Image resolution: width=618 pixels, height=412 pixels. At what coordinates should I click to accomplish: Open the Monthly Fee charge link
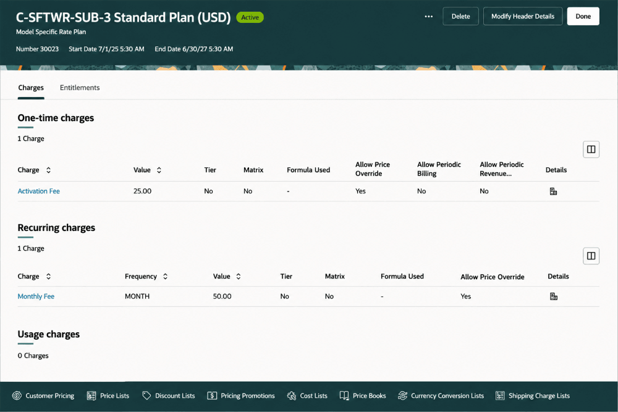coord(36,296)
